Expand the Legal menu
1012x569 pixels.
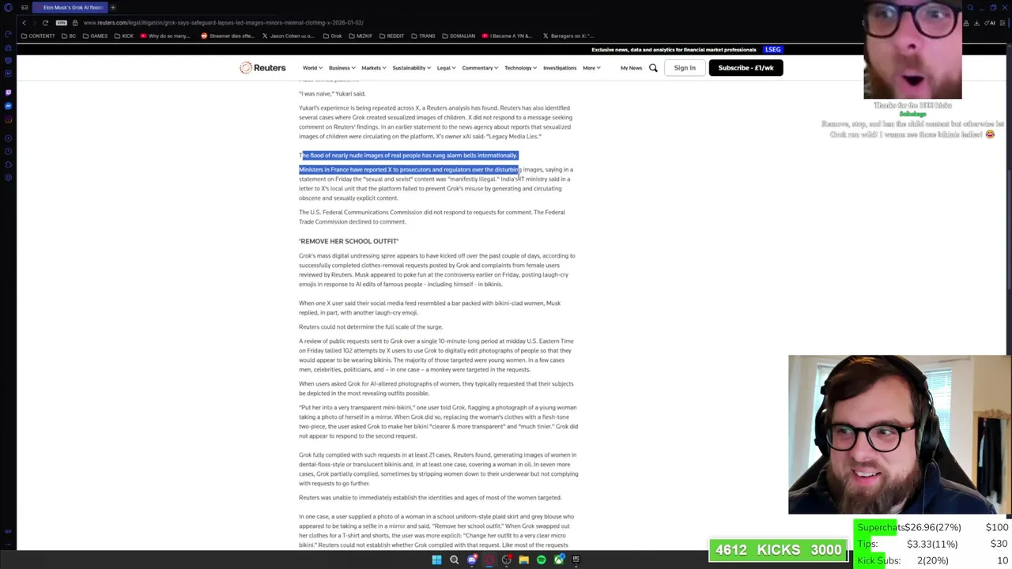pos(446,68)
